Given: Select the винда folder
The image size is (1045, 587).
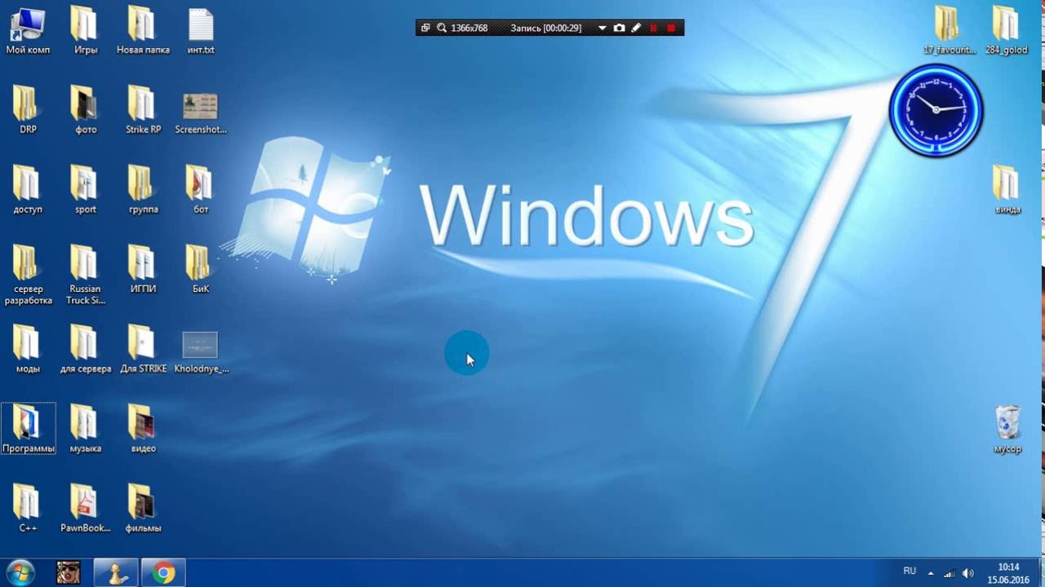Looking at the screenshot, I should [x=1007, y=190].
